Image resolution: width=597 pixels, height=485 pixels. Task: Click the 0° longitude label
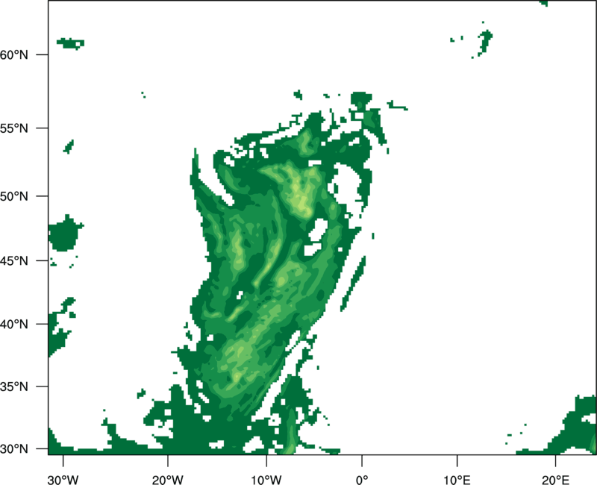pyautogui.click(x=362, y=480)
